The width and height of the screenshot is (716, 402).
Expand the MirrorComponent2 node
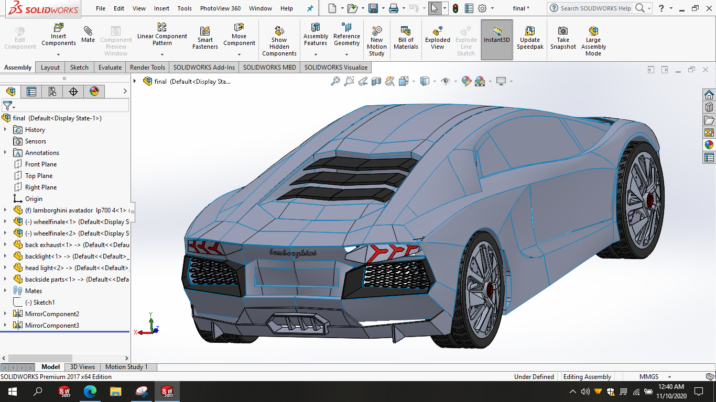pyautogui.click(x=5, y=314)
